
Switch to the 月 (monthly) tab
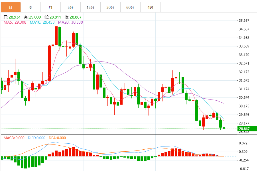tap(50, 7)
